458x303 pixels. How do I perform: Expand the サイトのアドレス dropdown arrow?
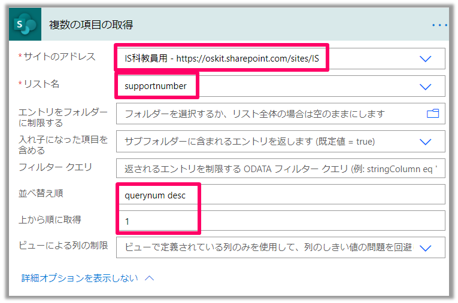[425, 59]
